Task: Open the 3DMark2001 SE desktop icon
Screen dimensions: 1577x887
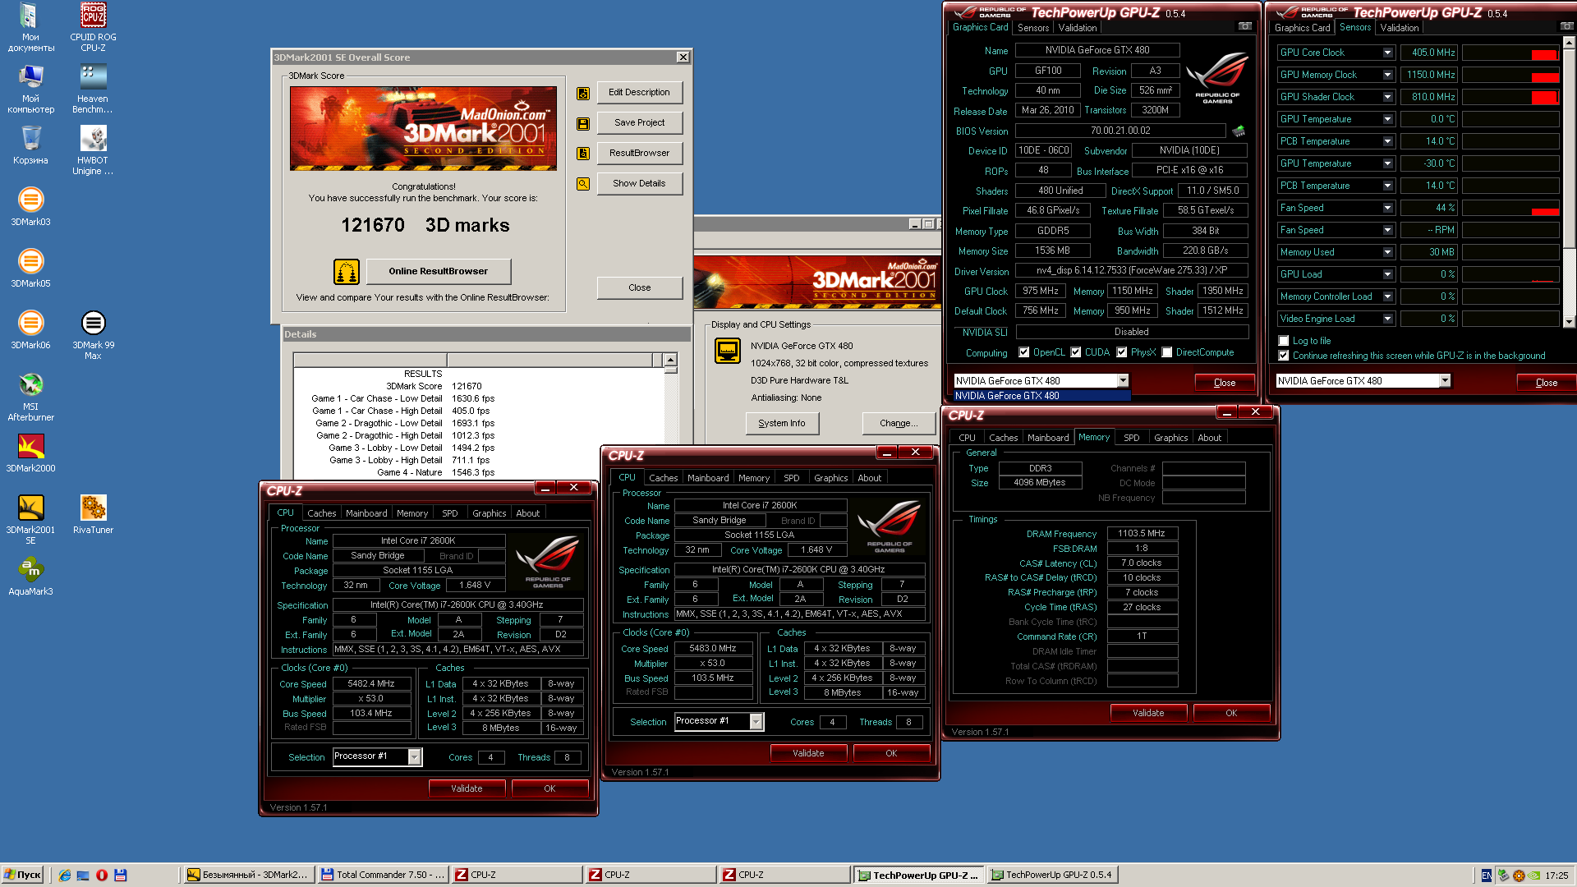Action: click(30, 520)
